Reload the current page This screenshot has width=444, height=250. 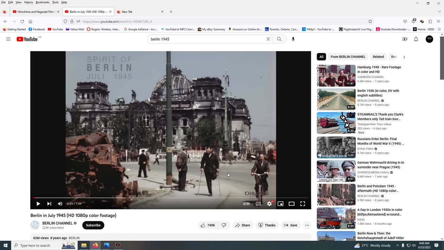[x=22, y=22]
